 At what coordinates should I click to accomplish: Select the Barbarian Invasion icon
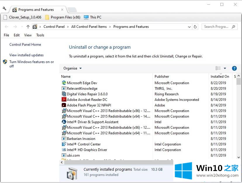point(64,138)
